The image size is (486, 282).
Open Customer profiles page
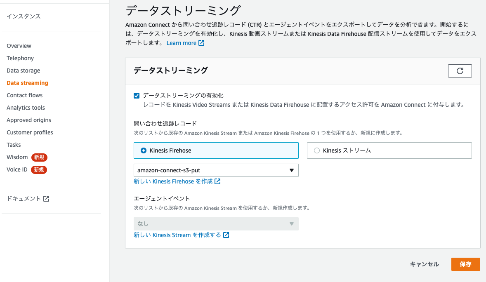(30, 133)
